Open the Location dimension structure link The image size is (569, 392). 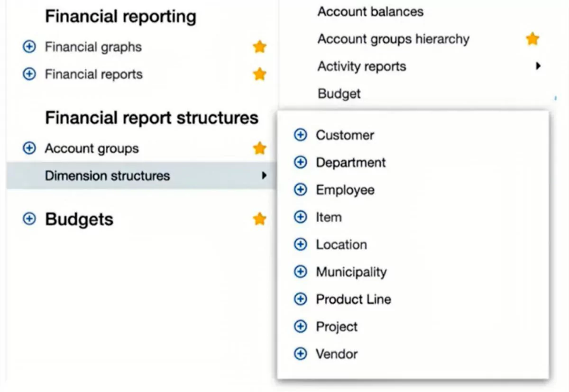tap(341, 245)
